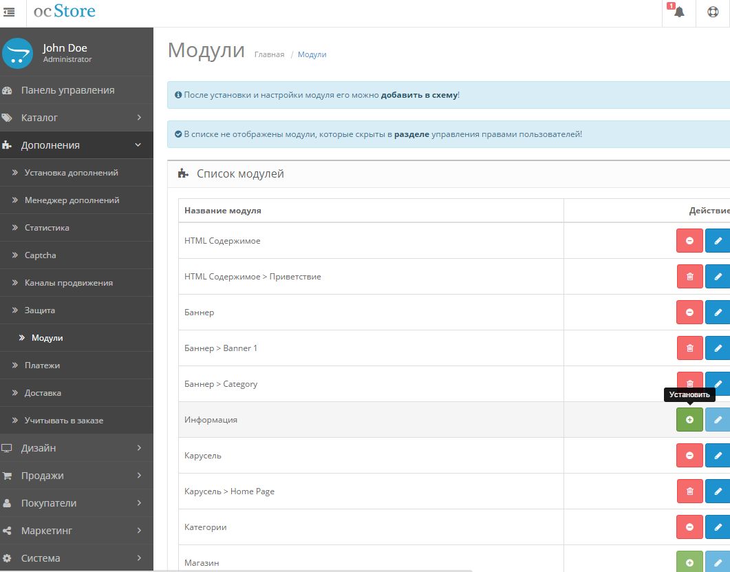
Task: Collapse the Дополнения sidebar section
Action: pyautogui.click(x=76, y=145)
